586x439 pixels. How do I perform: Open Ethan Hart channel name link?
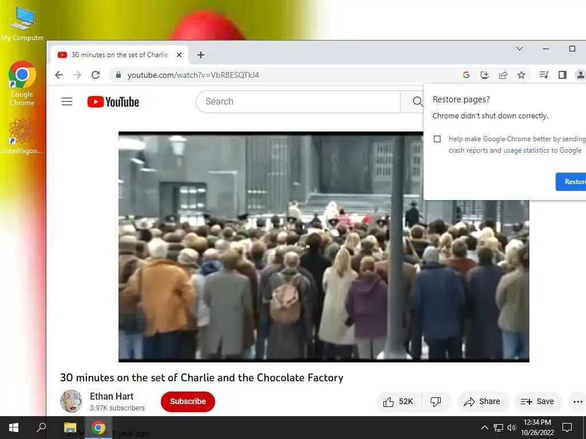(112, 397)
